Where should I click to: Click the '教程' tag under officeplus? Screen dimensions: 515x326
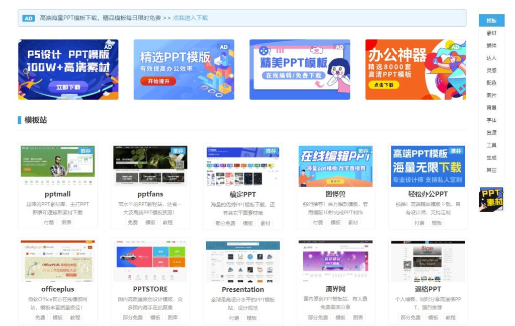pyautogui.click(x=75, y=317)
